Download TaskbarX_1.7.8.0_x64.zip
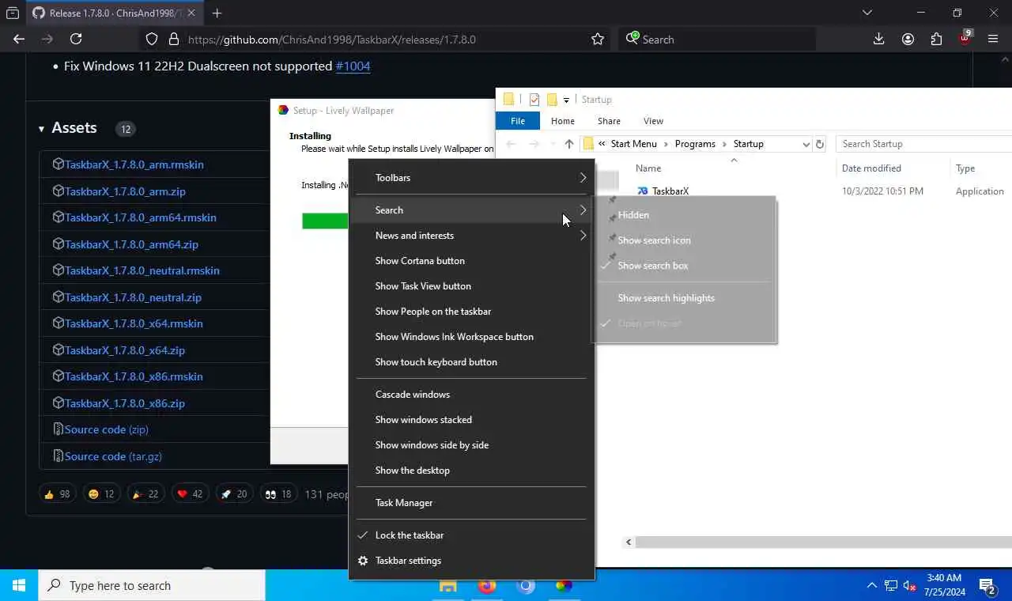The height and width of the screenshot is (601, 1012). coord(124,350)
